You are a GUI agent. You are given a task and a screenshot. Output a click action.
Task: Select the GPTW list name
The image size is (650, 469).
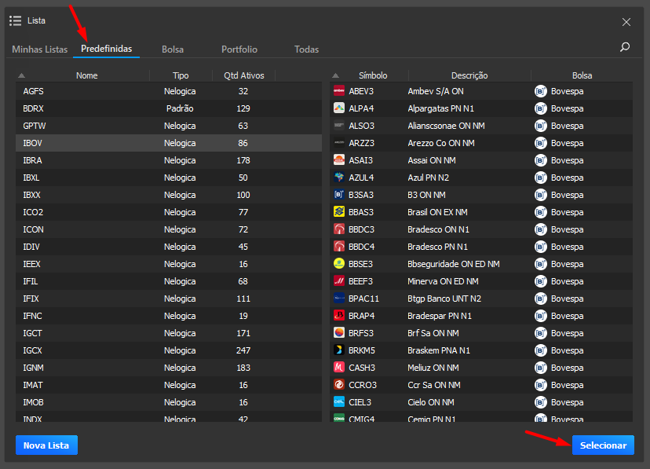pyautogui.click(x=35, y=126)
